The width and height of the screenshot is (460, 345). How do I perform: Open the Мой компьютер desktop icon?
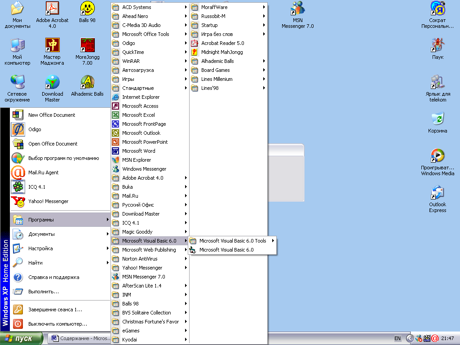[18, 45]
